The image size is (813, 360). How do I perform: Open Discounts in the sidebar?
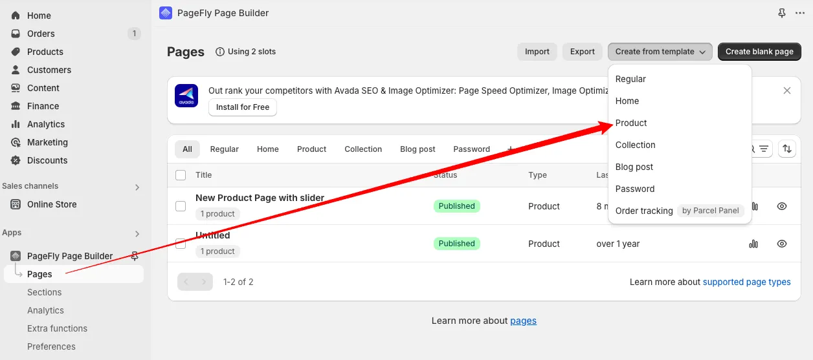(47, 160)
